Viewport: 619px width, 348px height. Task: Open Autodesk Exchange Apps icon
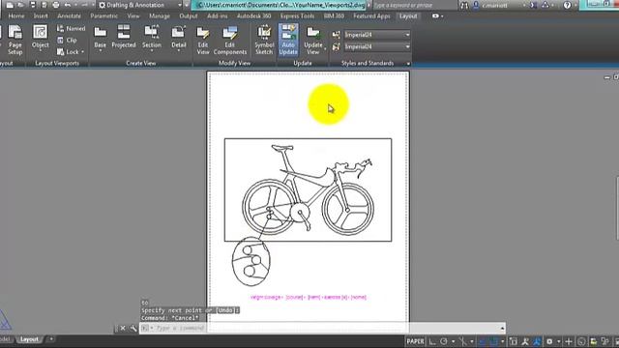(533, 5)
